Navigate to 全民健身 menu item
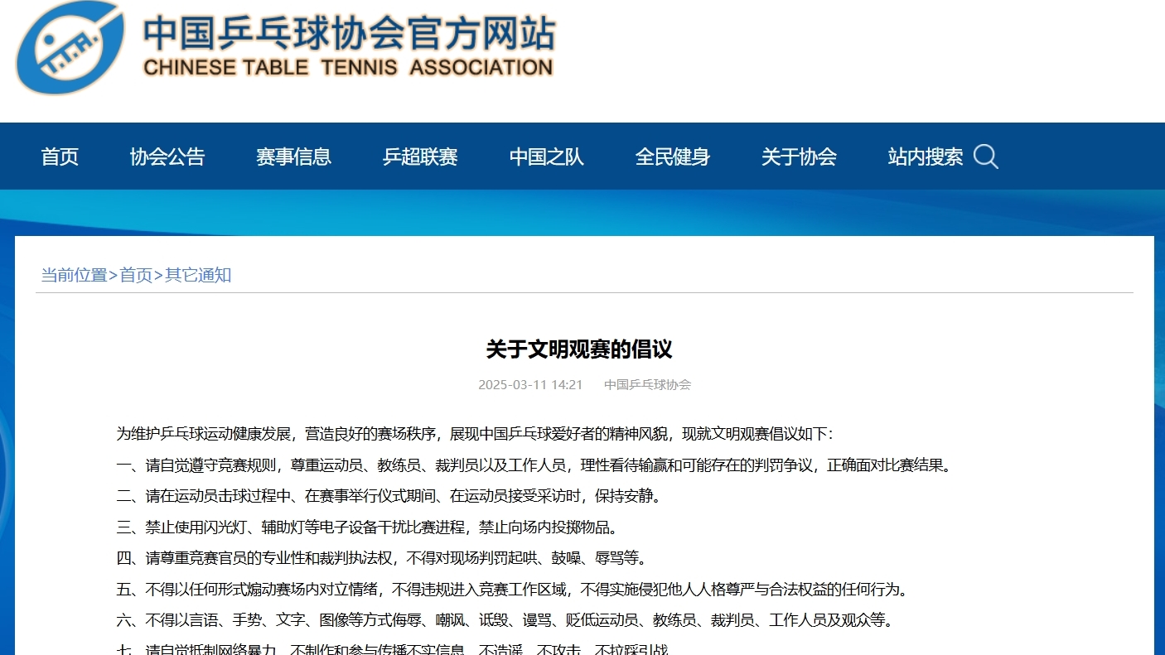The width and height of the screenshot is (1165, 655). click(672, 157)
